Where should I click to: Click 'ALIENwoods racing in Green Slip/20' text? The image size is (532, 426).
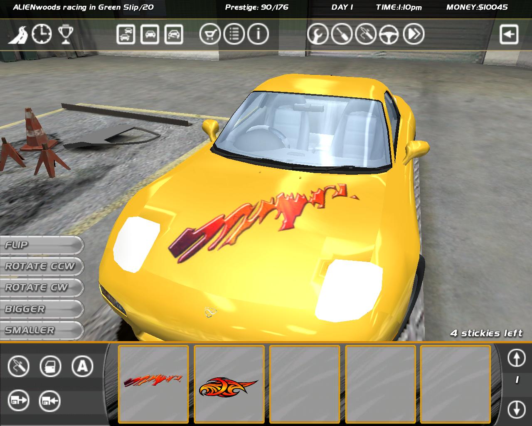tap(84, 7)
